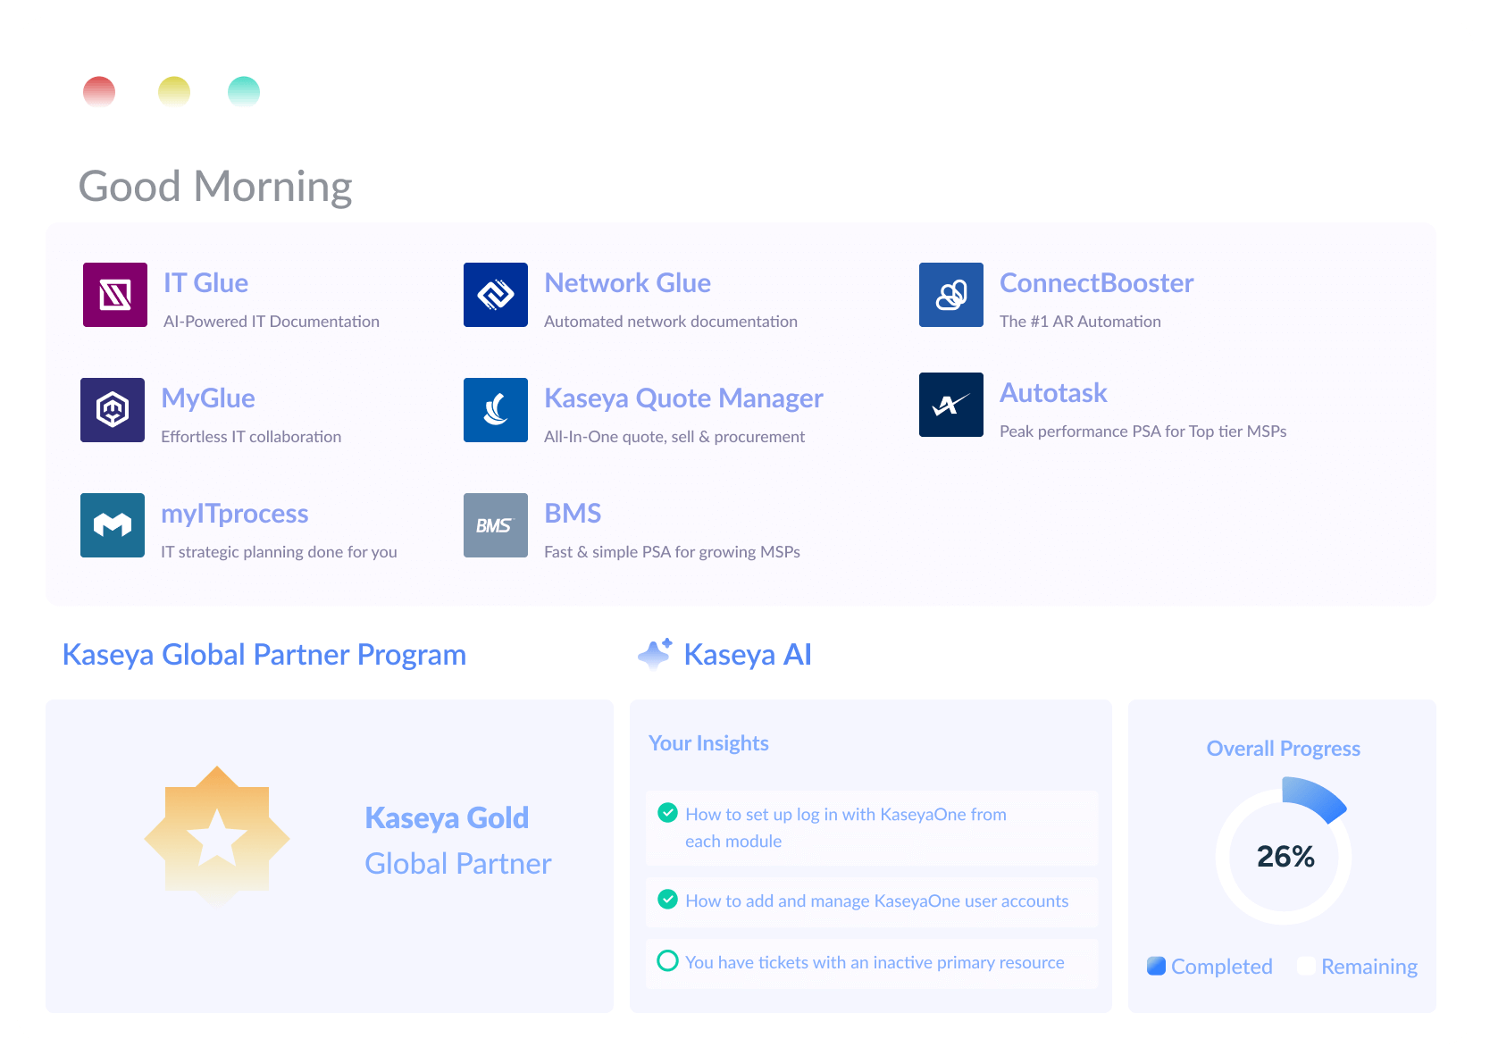Launch Autotask via its logo icon
The height and width of the screenshot is (1064, 1490).
click(951, 405)
